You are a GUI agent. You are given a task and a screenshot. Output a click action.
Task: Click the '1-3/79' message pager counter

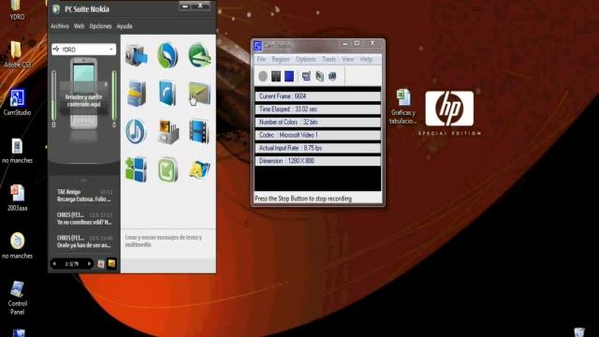click(72, 264)
